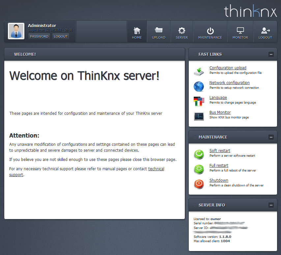Open the Configuration upload link
This screenshot has width=281, height=255.
pyautogui.click(x=228, y=68)
